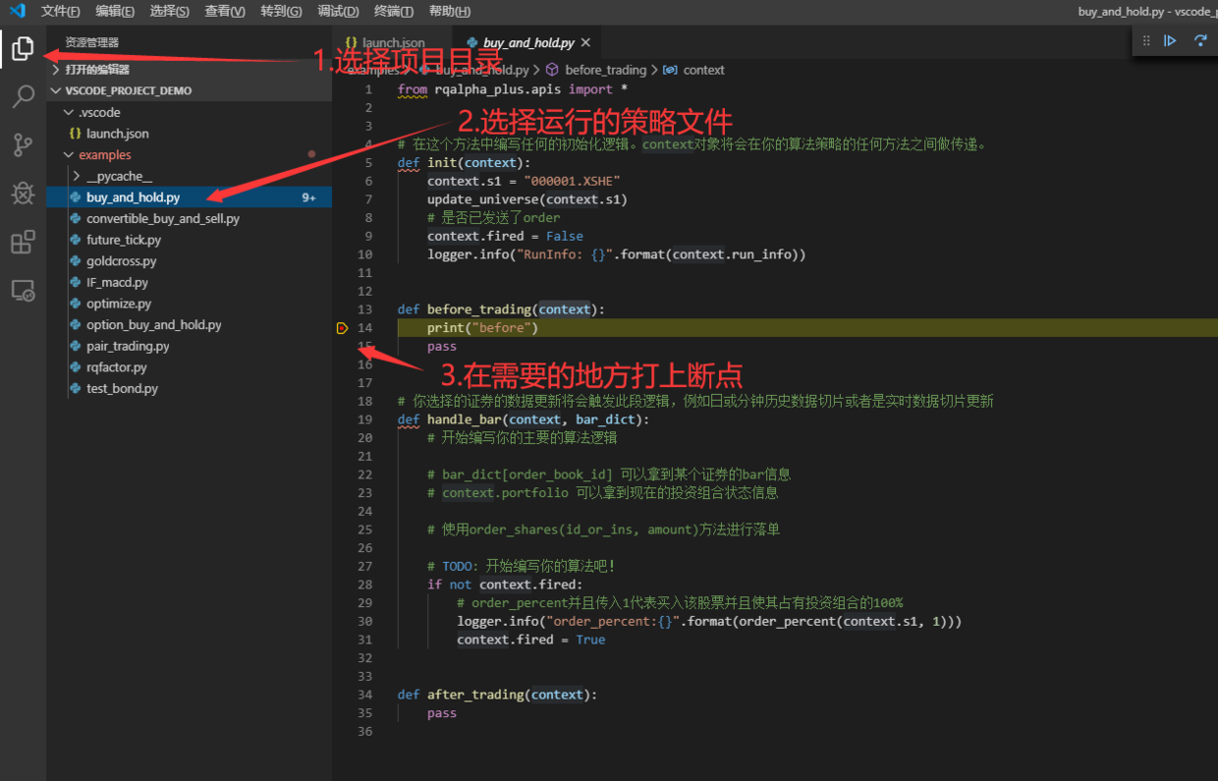This screenshot has height=781, width=1218.
Task: Select the file optimize.py in the explorer
Action: click(x=118, y=304)
